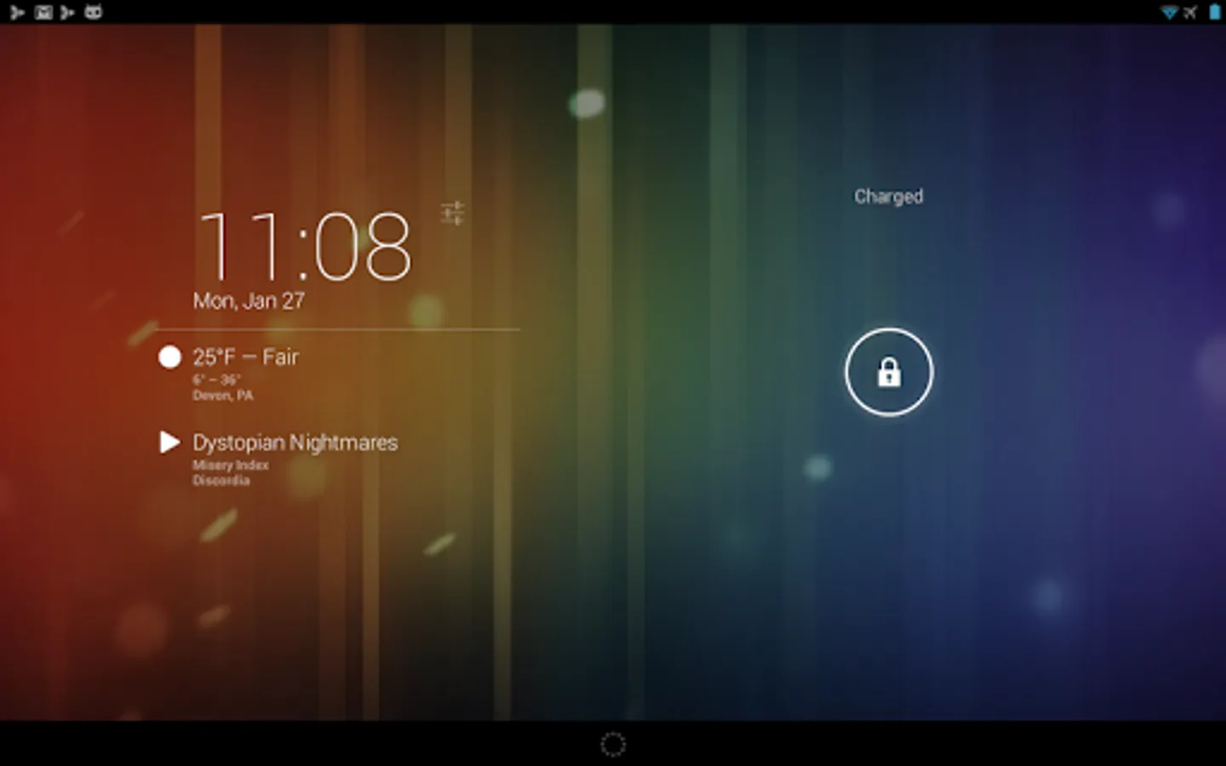This screenshot has width=1226, height=766.
Task: Tap the 6° – 36° temperature range
Action: click(216, 380)
